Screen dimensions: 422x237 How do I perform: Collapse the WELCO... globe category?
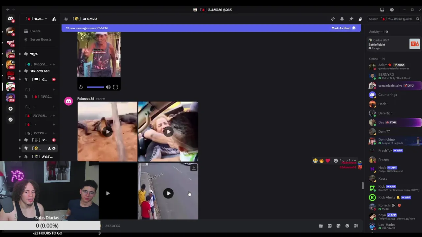(39, 64)
